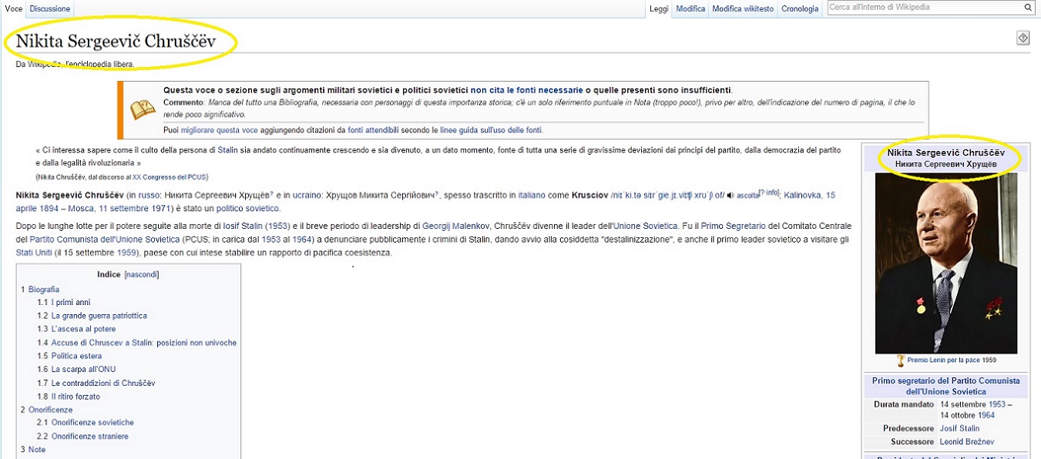Open the Kalinovka link

click(804, 196)
